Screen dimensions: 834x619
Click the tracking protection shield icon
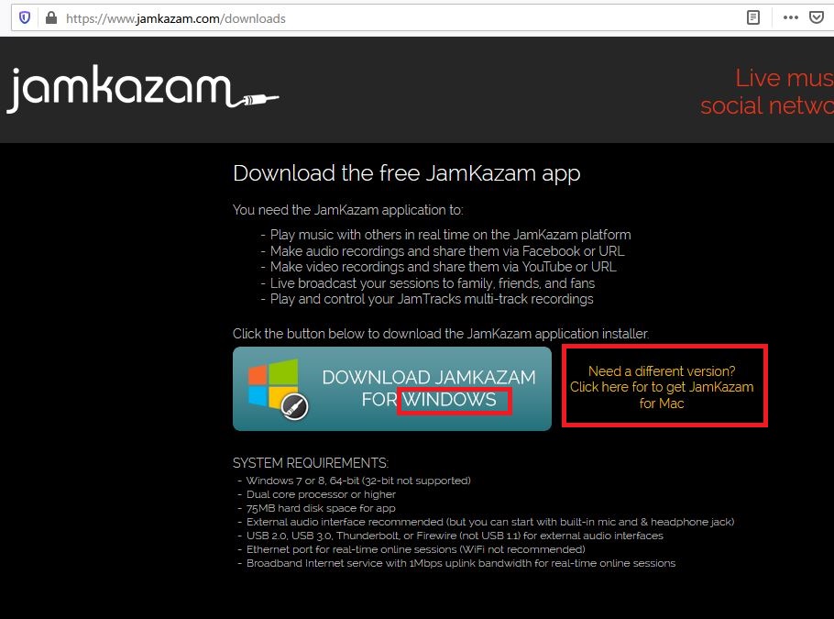[x=25, y=18]
